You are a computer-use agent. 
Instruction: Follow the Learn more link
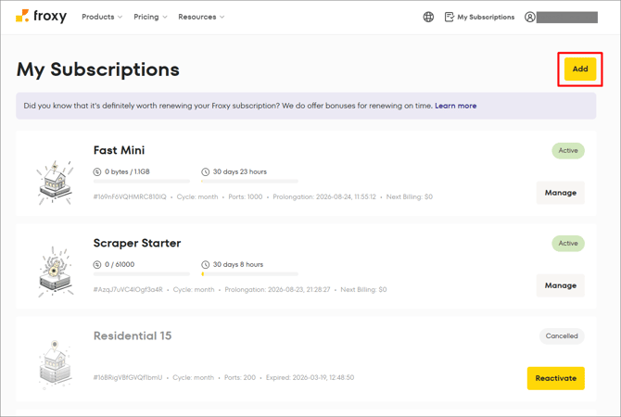click(455, 106)
